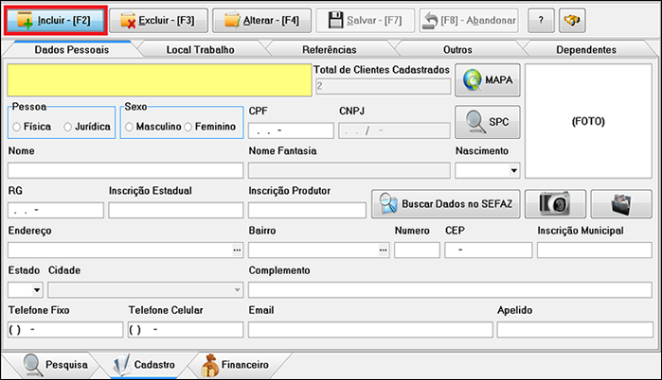This screenshot has width=662, height=380.
Task: Expand the Estado dropdown
Action: pos(38,290)
